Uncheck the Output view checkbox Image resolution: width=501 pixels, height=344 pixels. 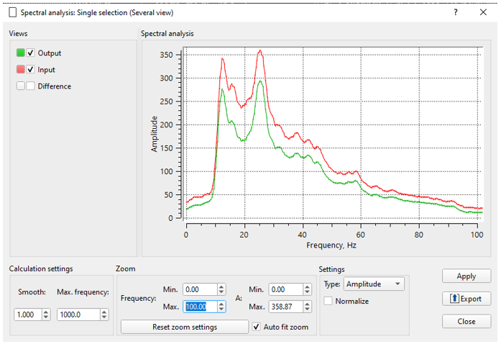coord(31,53)
